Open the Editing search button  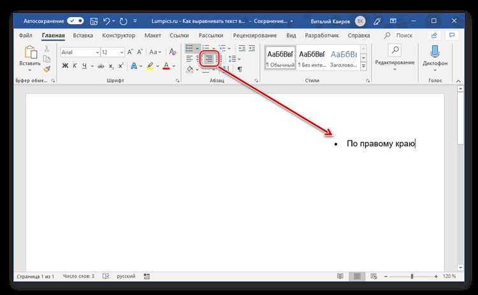click(x=395, y=50)
